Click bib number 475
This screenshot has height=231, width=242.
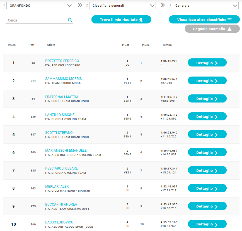point(33,206)
